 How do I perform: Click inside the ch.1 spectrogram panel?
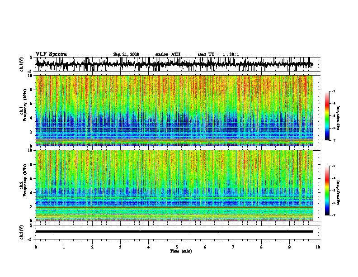click(x=174, y=110)
